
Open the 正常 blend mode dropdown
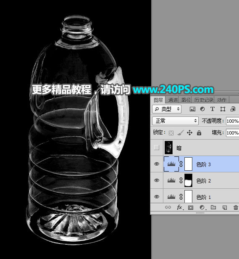[x=175, y=121]
